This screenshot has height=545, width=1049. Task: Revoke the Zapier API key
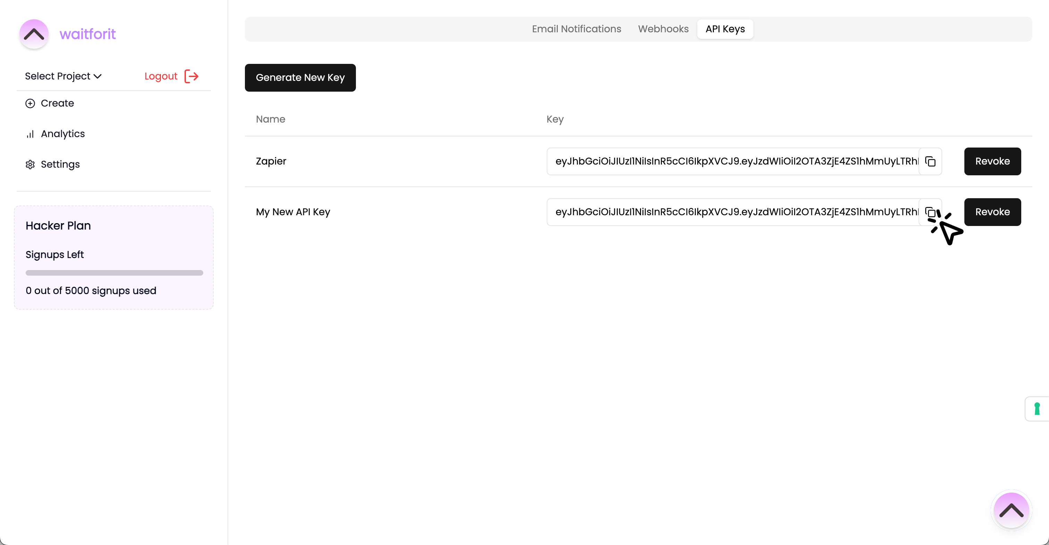click(x=992, y=161)
